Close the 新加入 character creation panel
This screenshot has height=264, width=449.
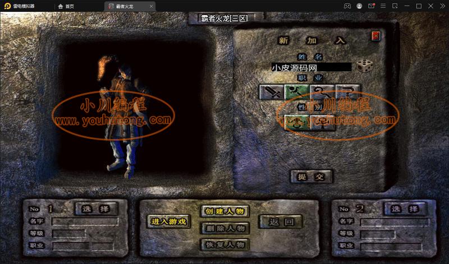tap(375, 36)
